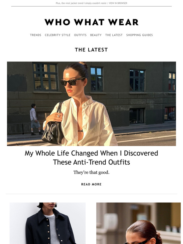Go to the TRENDS section
The height and width of the screenshot is (244, 183).
coord(36,35)
